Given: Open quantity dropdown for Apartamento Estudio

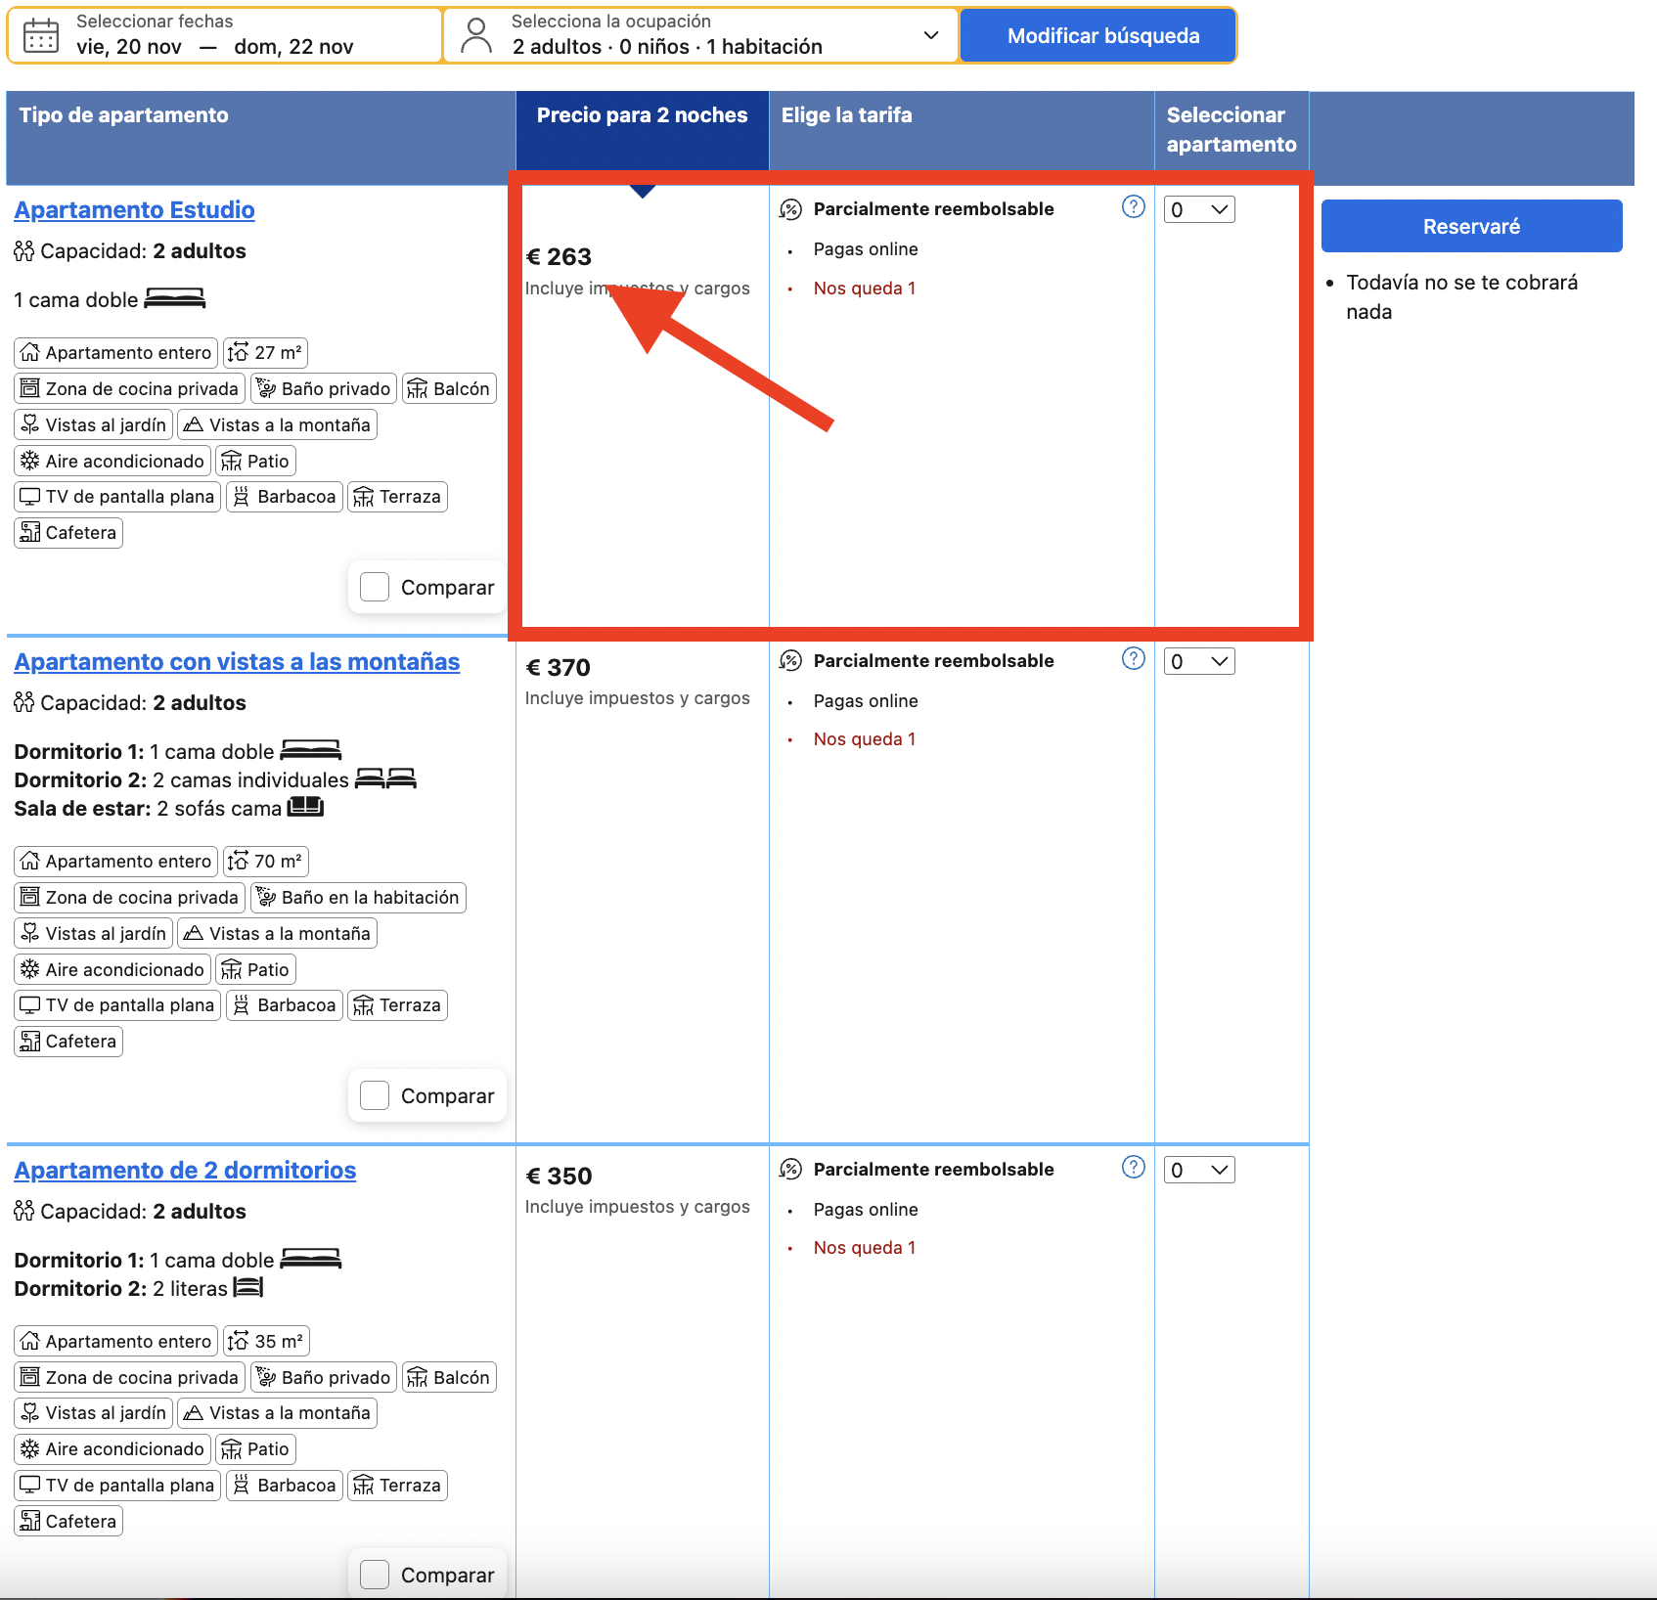Looking at the screenshot, I should pyautogui.click(x=1199, y=209).
